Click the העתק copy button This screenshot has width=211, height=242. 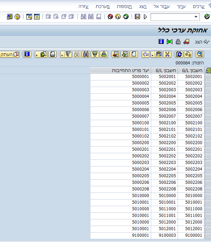click(x=9, y=54)
